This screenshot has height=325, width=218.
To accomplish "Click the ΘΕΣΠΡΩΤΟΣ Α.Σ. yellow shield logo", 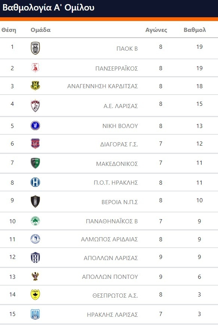I will [x=35, y=295].
